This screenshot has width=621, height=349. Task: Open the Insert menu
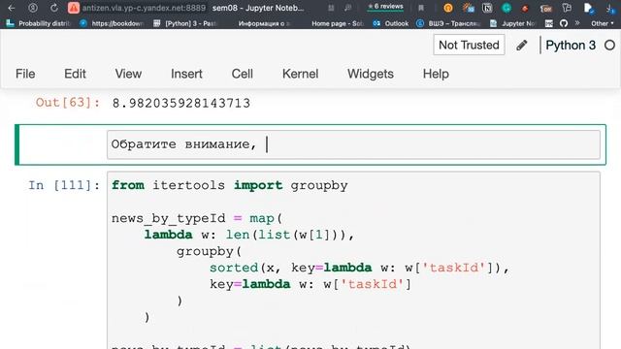tap(186, 74)
